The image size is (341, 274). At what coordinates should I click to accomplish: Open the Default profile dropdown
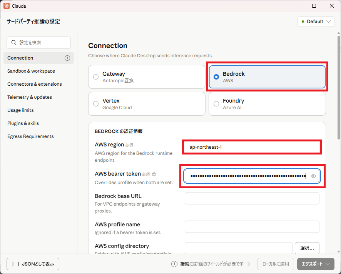316,22
